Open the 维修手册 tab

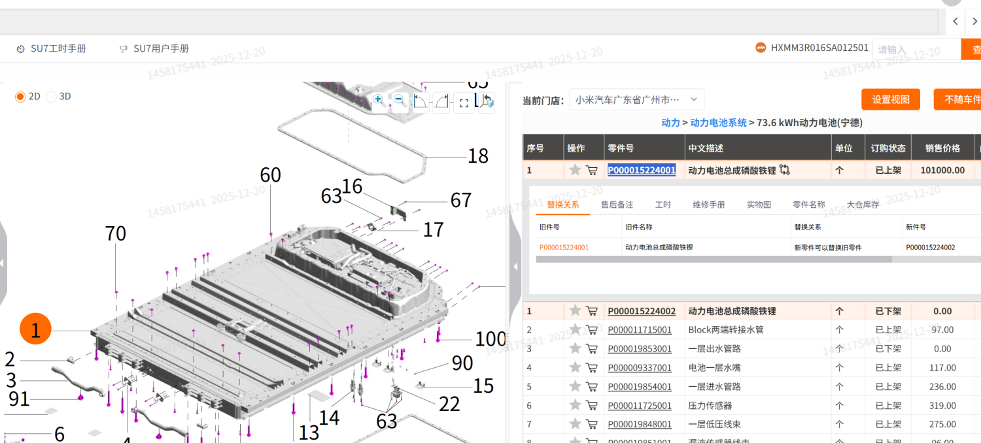pos(708,205)
